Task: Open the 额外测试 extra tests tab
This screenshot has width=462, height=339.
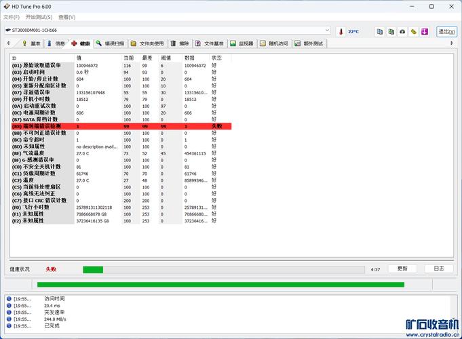Action: point(309,43)
